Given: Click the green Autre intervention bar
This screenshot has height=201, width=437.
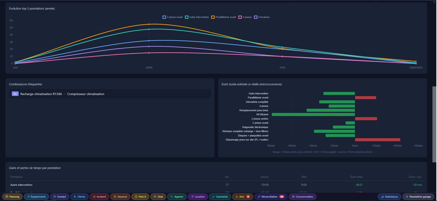Looking at the screenshot, I should (339, 93).
